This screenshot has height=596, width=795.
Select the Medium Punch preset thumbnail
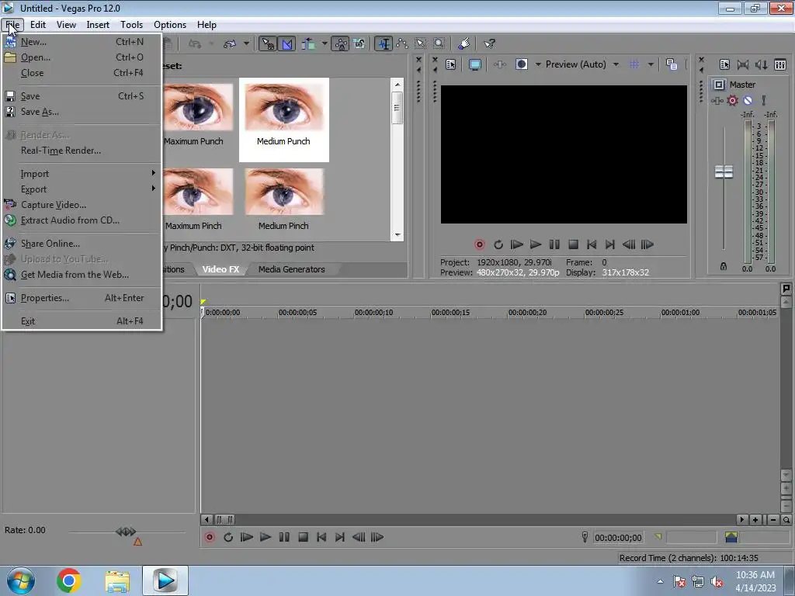pyautogui.click(x=284, y=120)
